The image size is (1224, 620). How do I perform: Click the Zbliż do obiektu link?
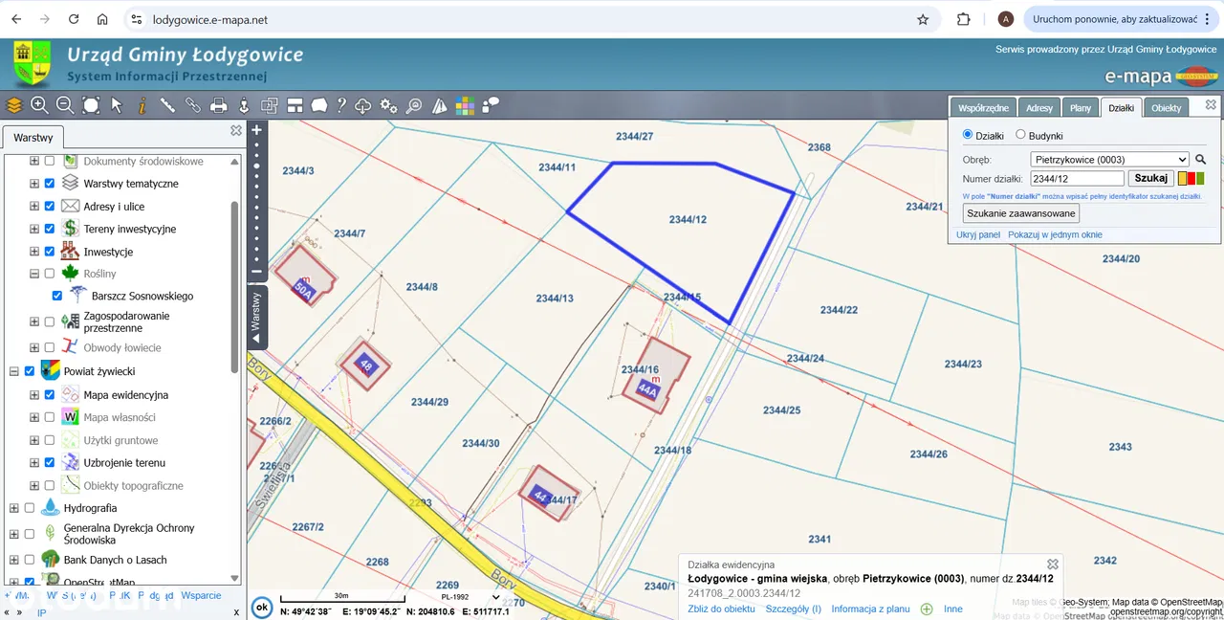pos(721,609)
